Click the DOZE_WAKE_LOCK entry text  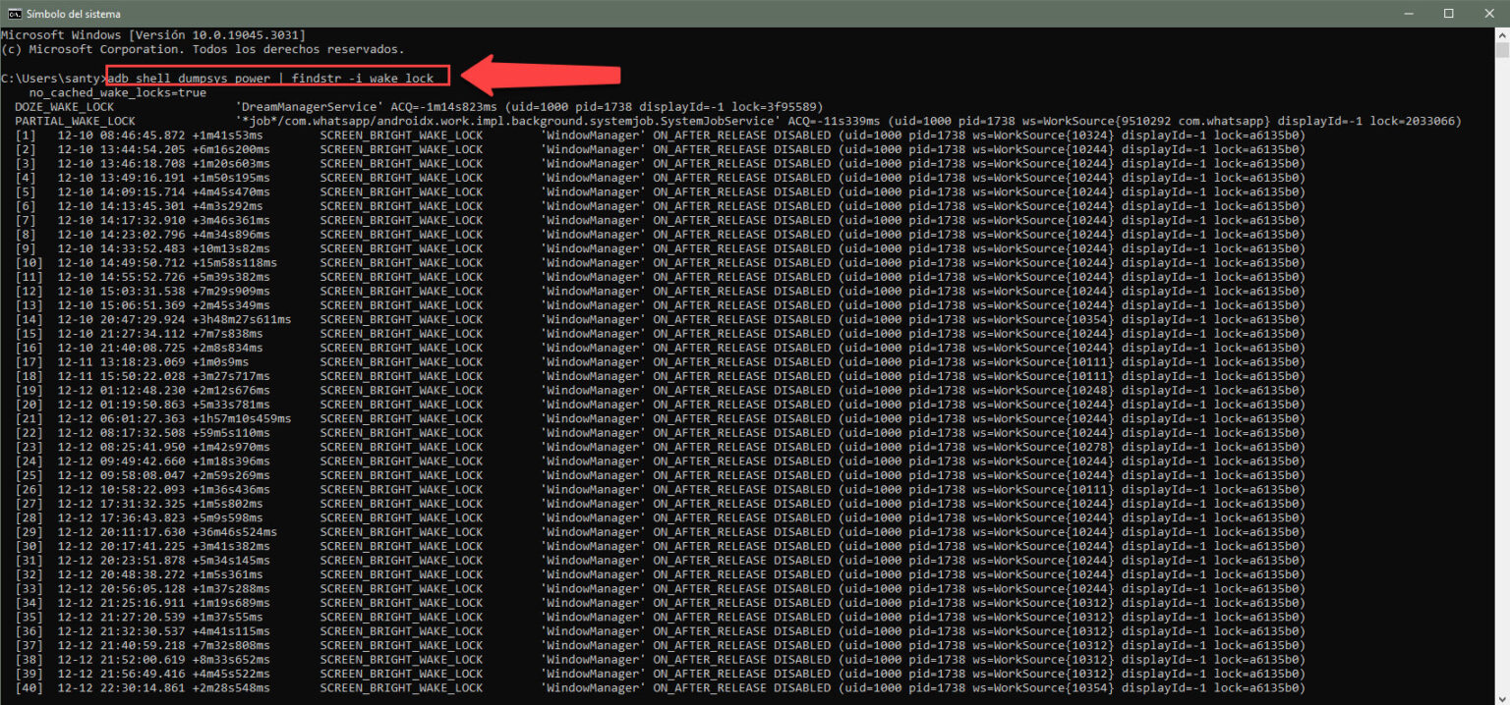[64, 106]
